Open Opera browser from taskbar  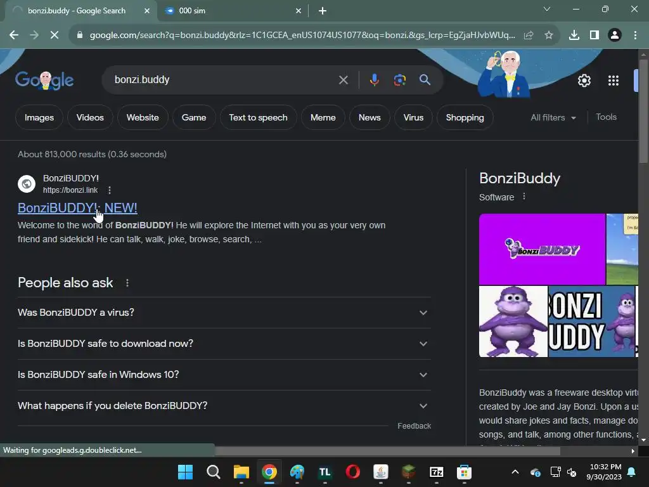point(352,472)
